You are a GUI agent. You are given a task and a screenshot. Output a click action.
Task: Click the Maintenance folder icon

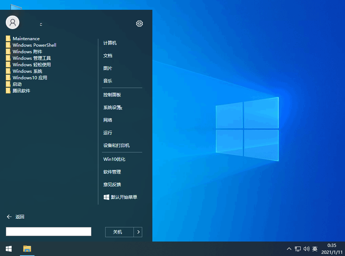tap(8, 39)
